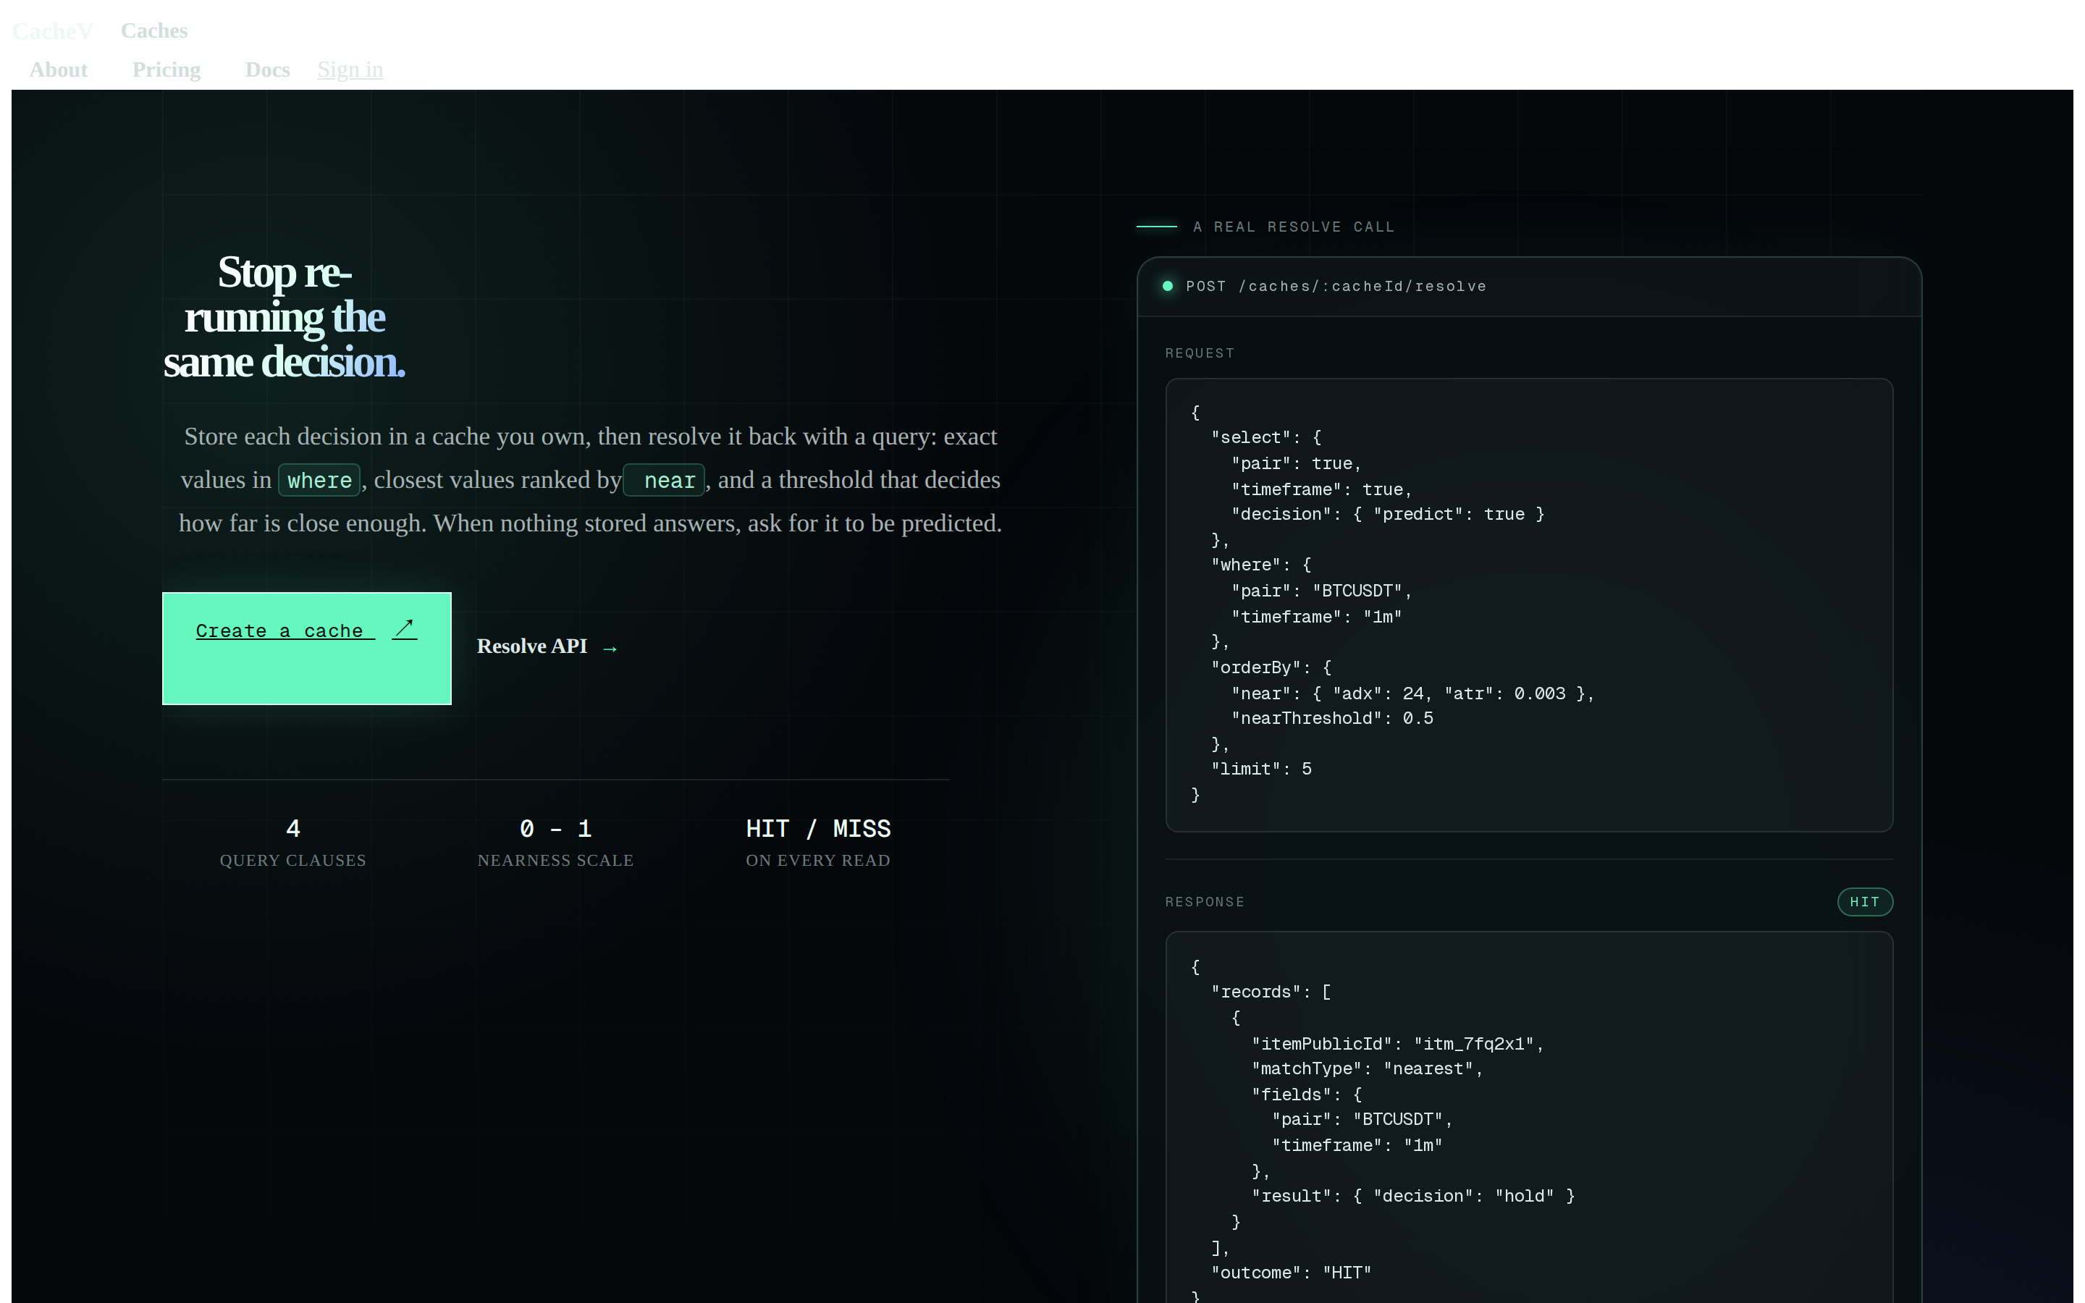This screenshot has height=1303, width=2085.
Task: Click the 4 Query Clauses stat
Action: (x=293, y=843)
